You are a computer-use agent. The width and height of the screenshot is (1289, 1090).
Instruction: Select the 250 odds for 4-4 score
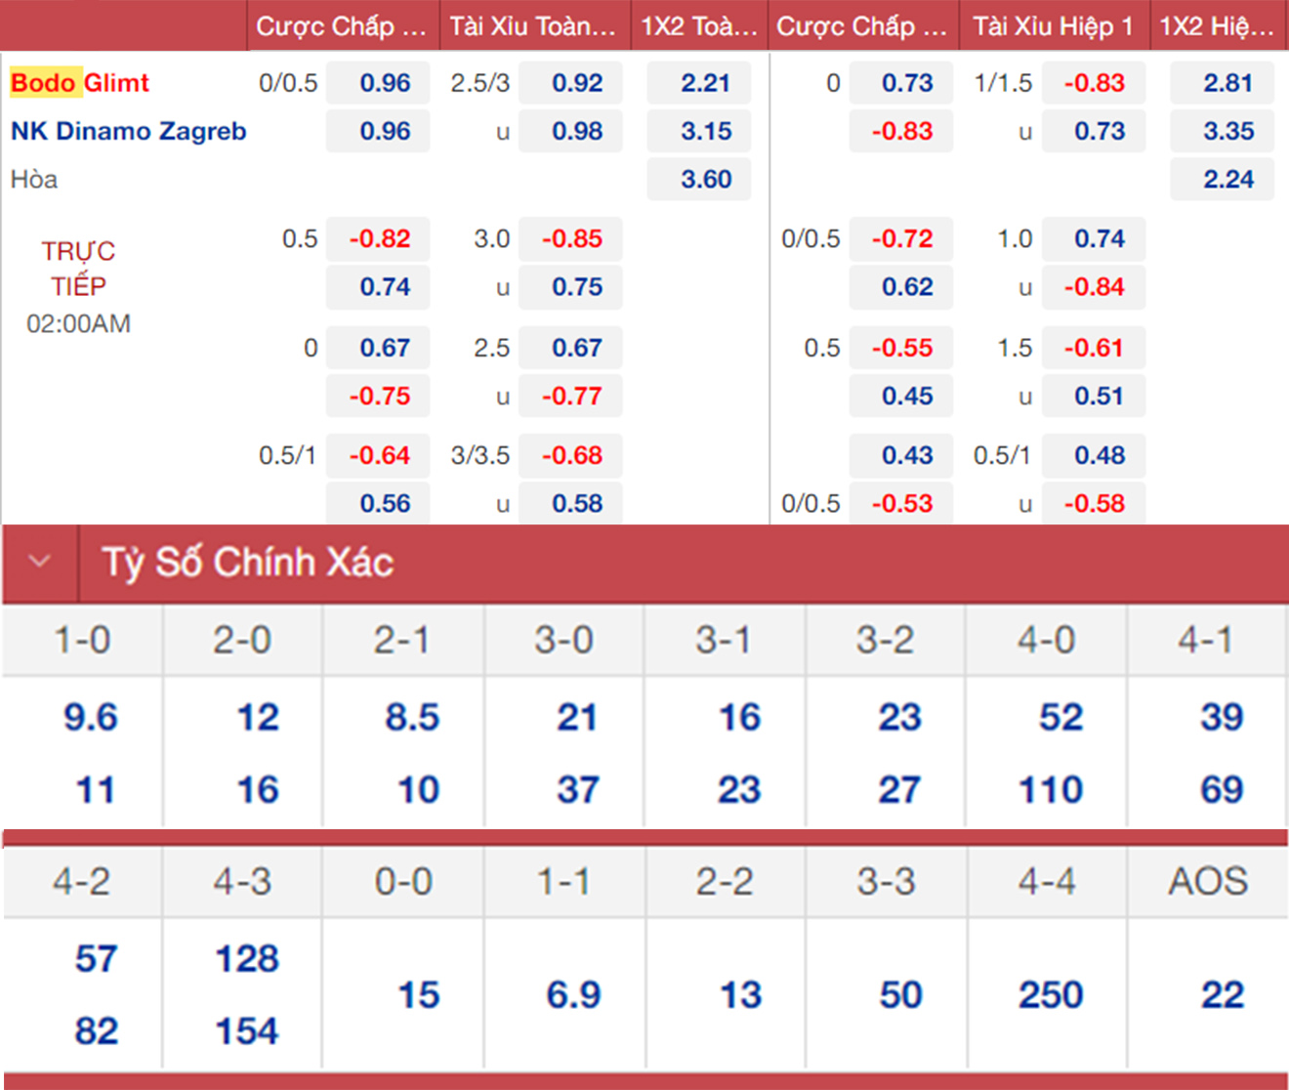(x=1050, y=995)
